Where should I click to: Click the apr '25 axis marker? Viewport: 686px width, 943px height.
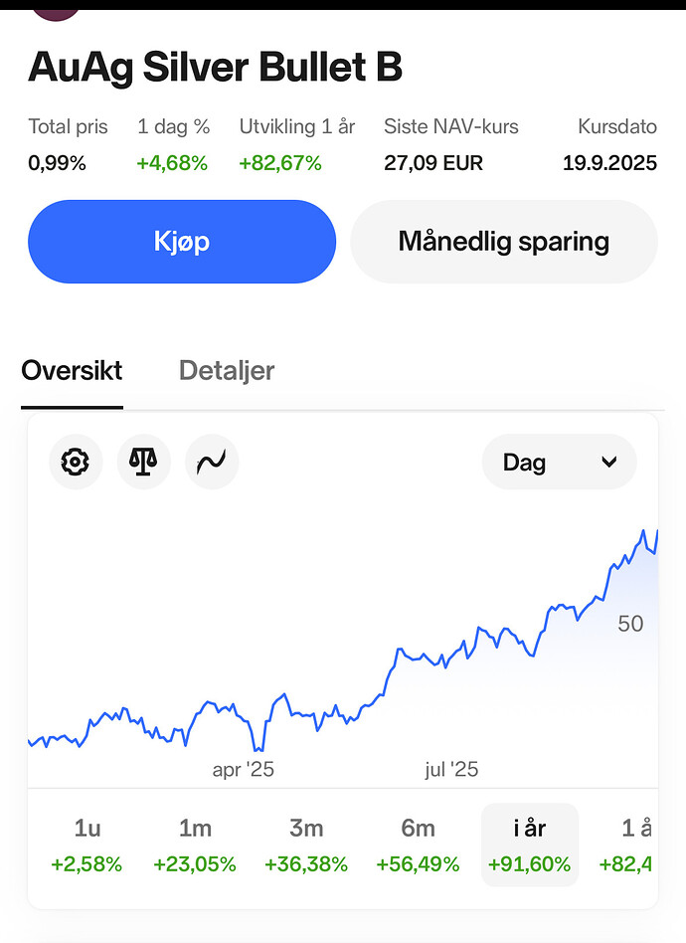[244, 769]
